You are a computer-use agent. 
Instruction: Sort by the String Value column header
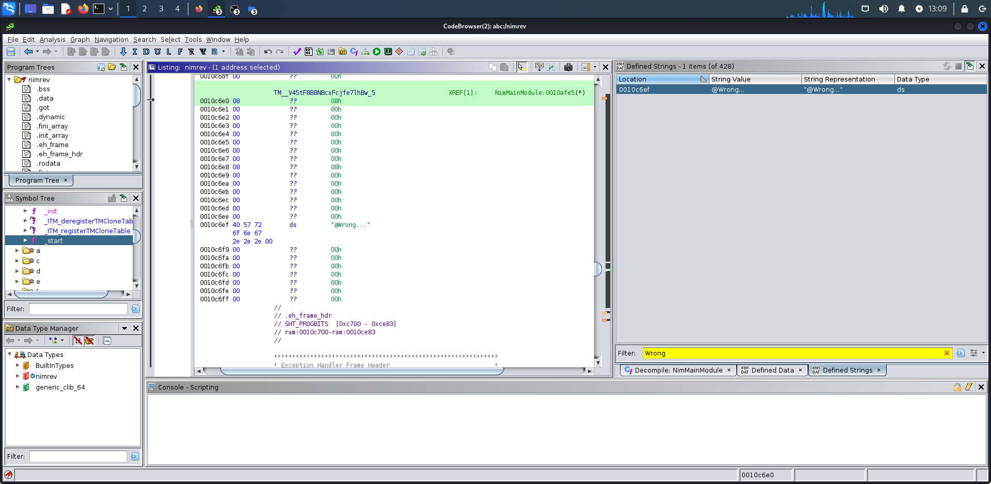(754, 79)
